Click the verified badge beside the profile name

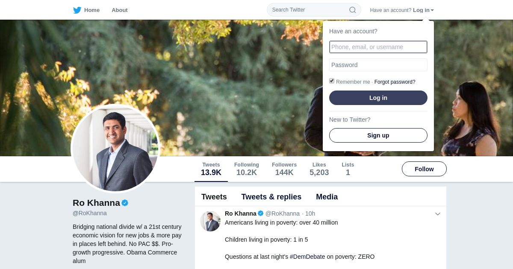[x=125, y=203]
